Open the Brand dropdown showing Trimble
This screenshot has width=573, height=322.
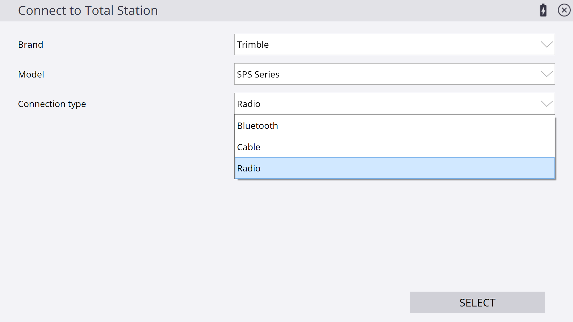[395, 44]
